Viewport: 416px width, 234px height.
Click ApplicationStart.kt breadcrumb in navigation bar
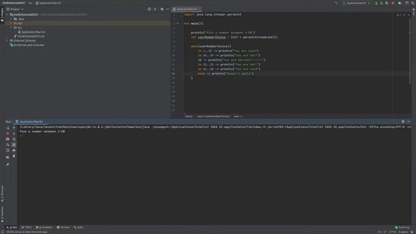[48, 3]
